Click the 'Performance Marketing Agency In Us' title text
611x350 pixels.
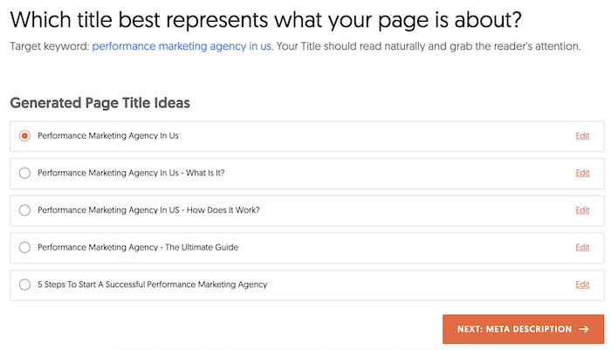click(108, 135)
